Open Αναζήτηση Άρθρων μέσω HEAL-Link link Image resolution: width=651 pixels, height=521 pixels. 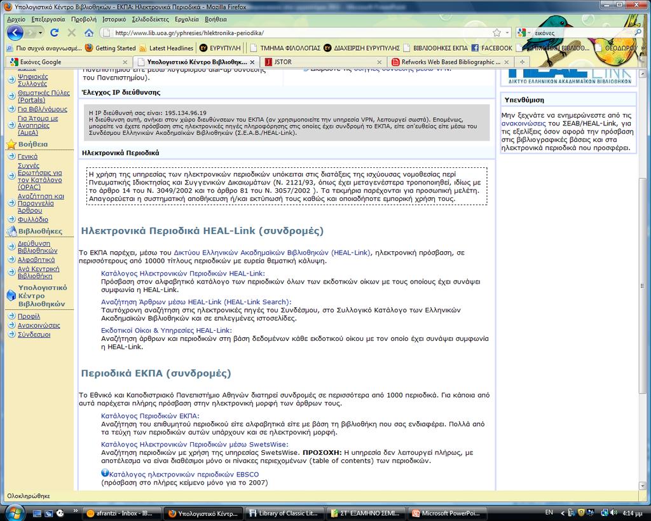pos(196,302)
